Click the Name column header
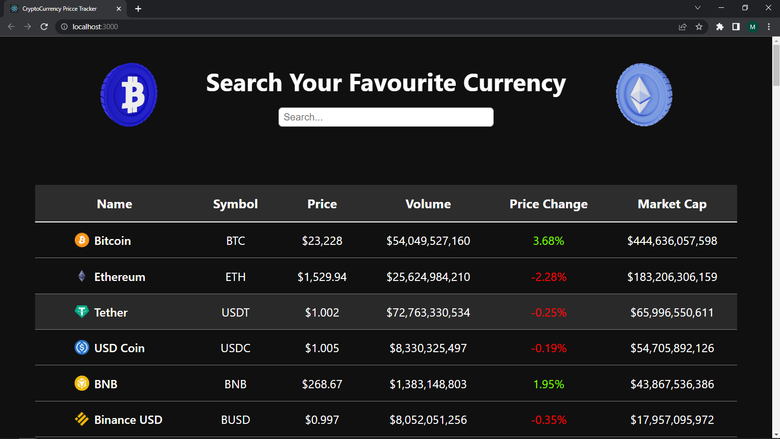Image resolution: width=780 pixels, height=439 pixels. (115, 204)
